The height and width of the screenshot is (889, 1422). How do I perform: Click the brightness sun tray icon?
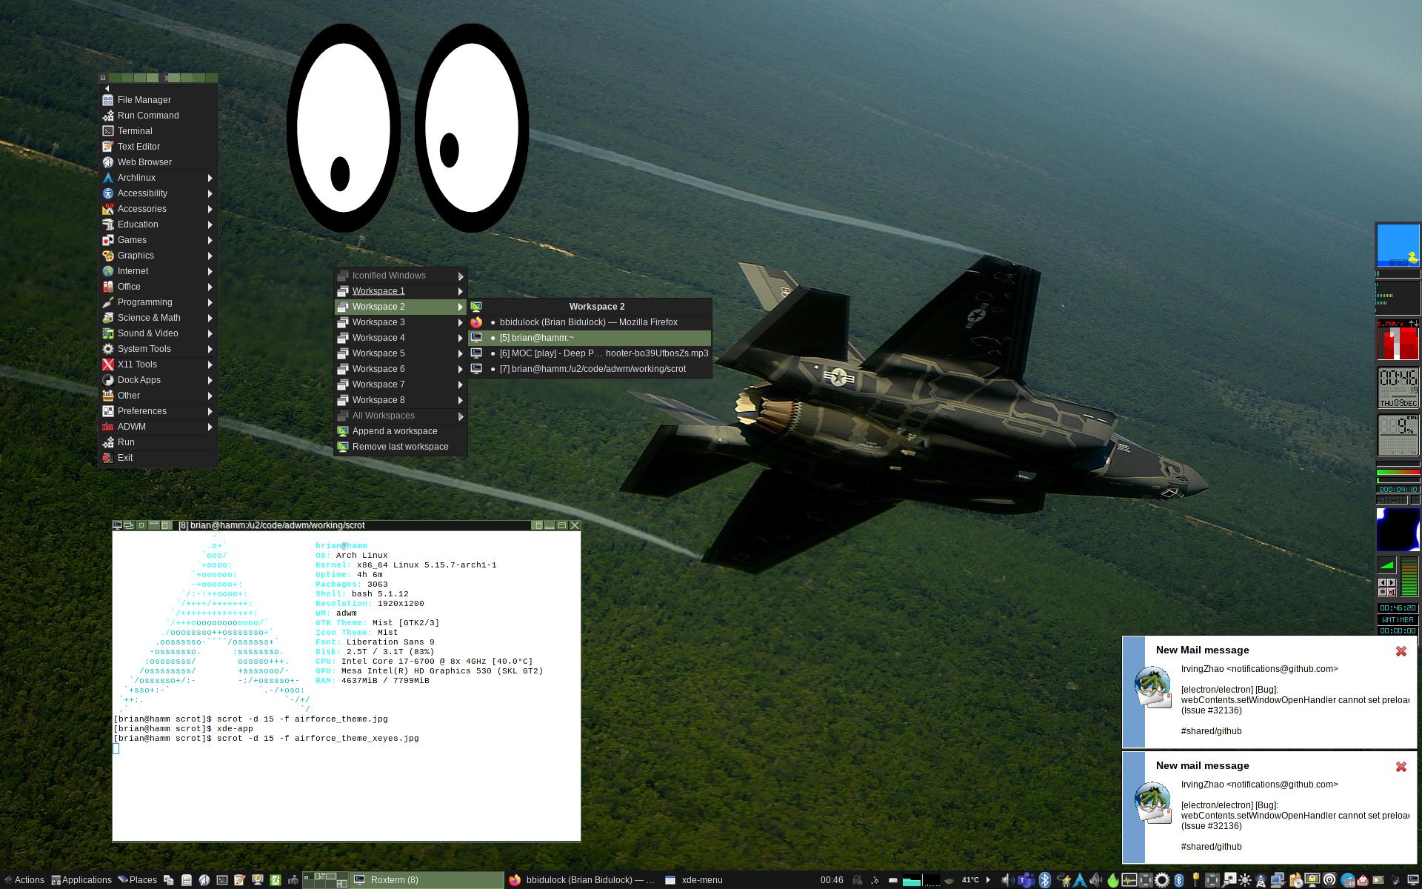coord(1245,880)
